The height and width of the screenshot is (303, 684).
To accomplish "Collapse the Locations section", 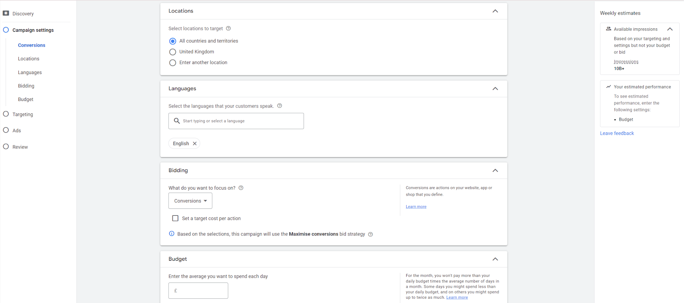I will [x=495, y=11].
